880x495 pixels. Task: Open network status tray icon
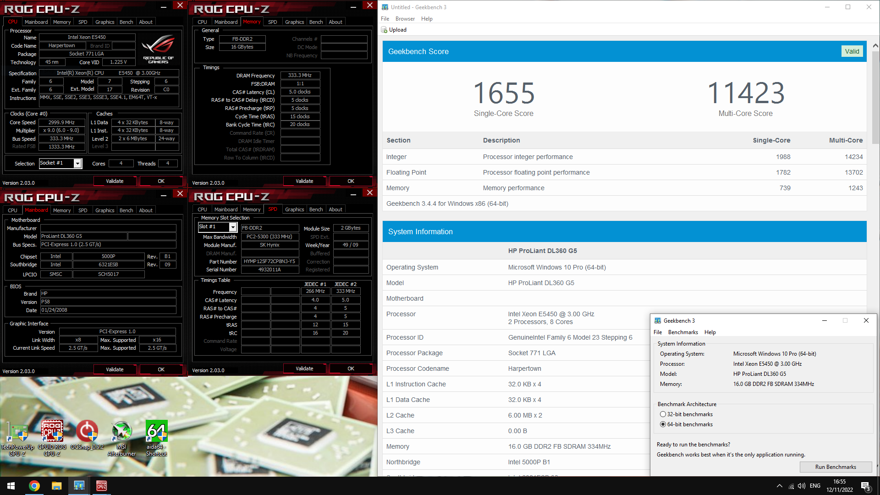(x=791, y=486)
